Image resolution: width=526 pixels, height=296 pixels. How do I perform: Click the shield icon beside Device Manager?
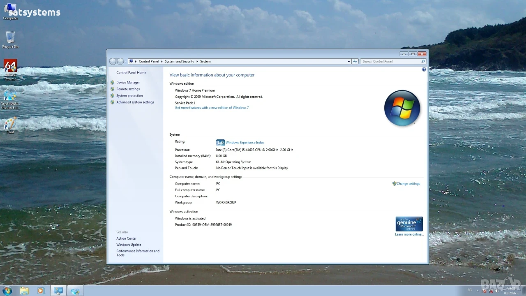coord(113,82)
